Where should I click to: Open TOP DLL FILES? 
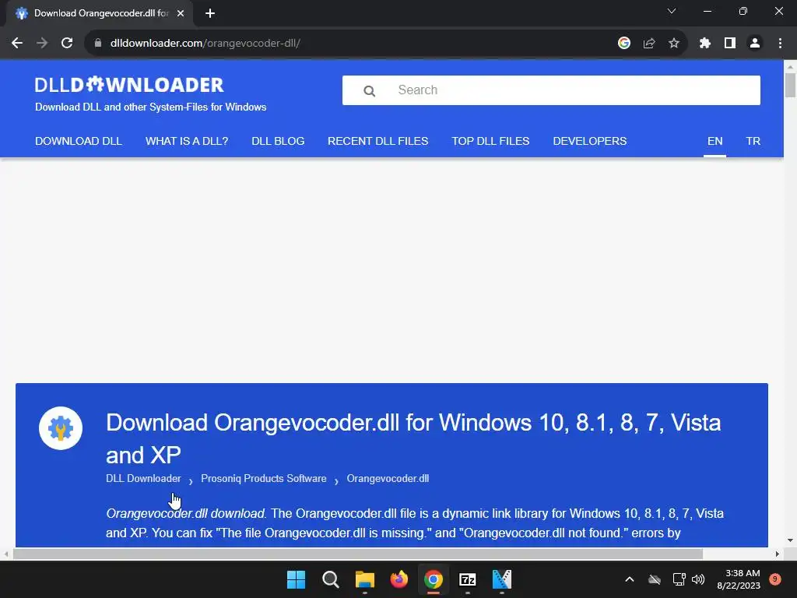pyautogui.click(x=490, y=142)
